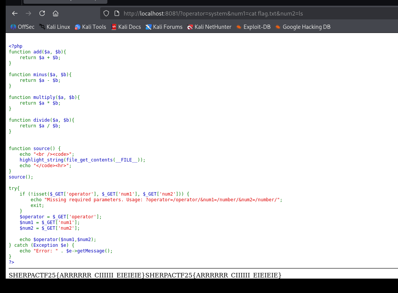Open the Kali Docs bookmark
Image resolution: width=398 pixels, height=293 pixels.
click(126, 27)
